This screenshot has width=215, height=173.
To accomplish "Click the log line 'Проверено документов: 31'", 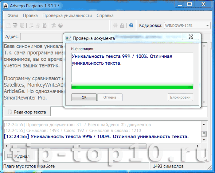I will 54,125.
